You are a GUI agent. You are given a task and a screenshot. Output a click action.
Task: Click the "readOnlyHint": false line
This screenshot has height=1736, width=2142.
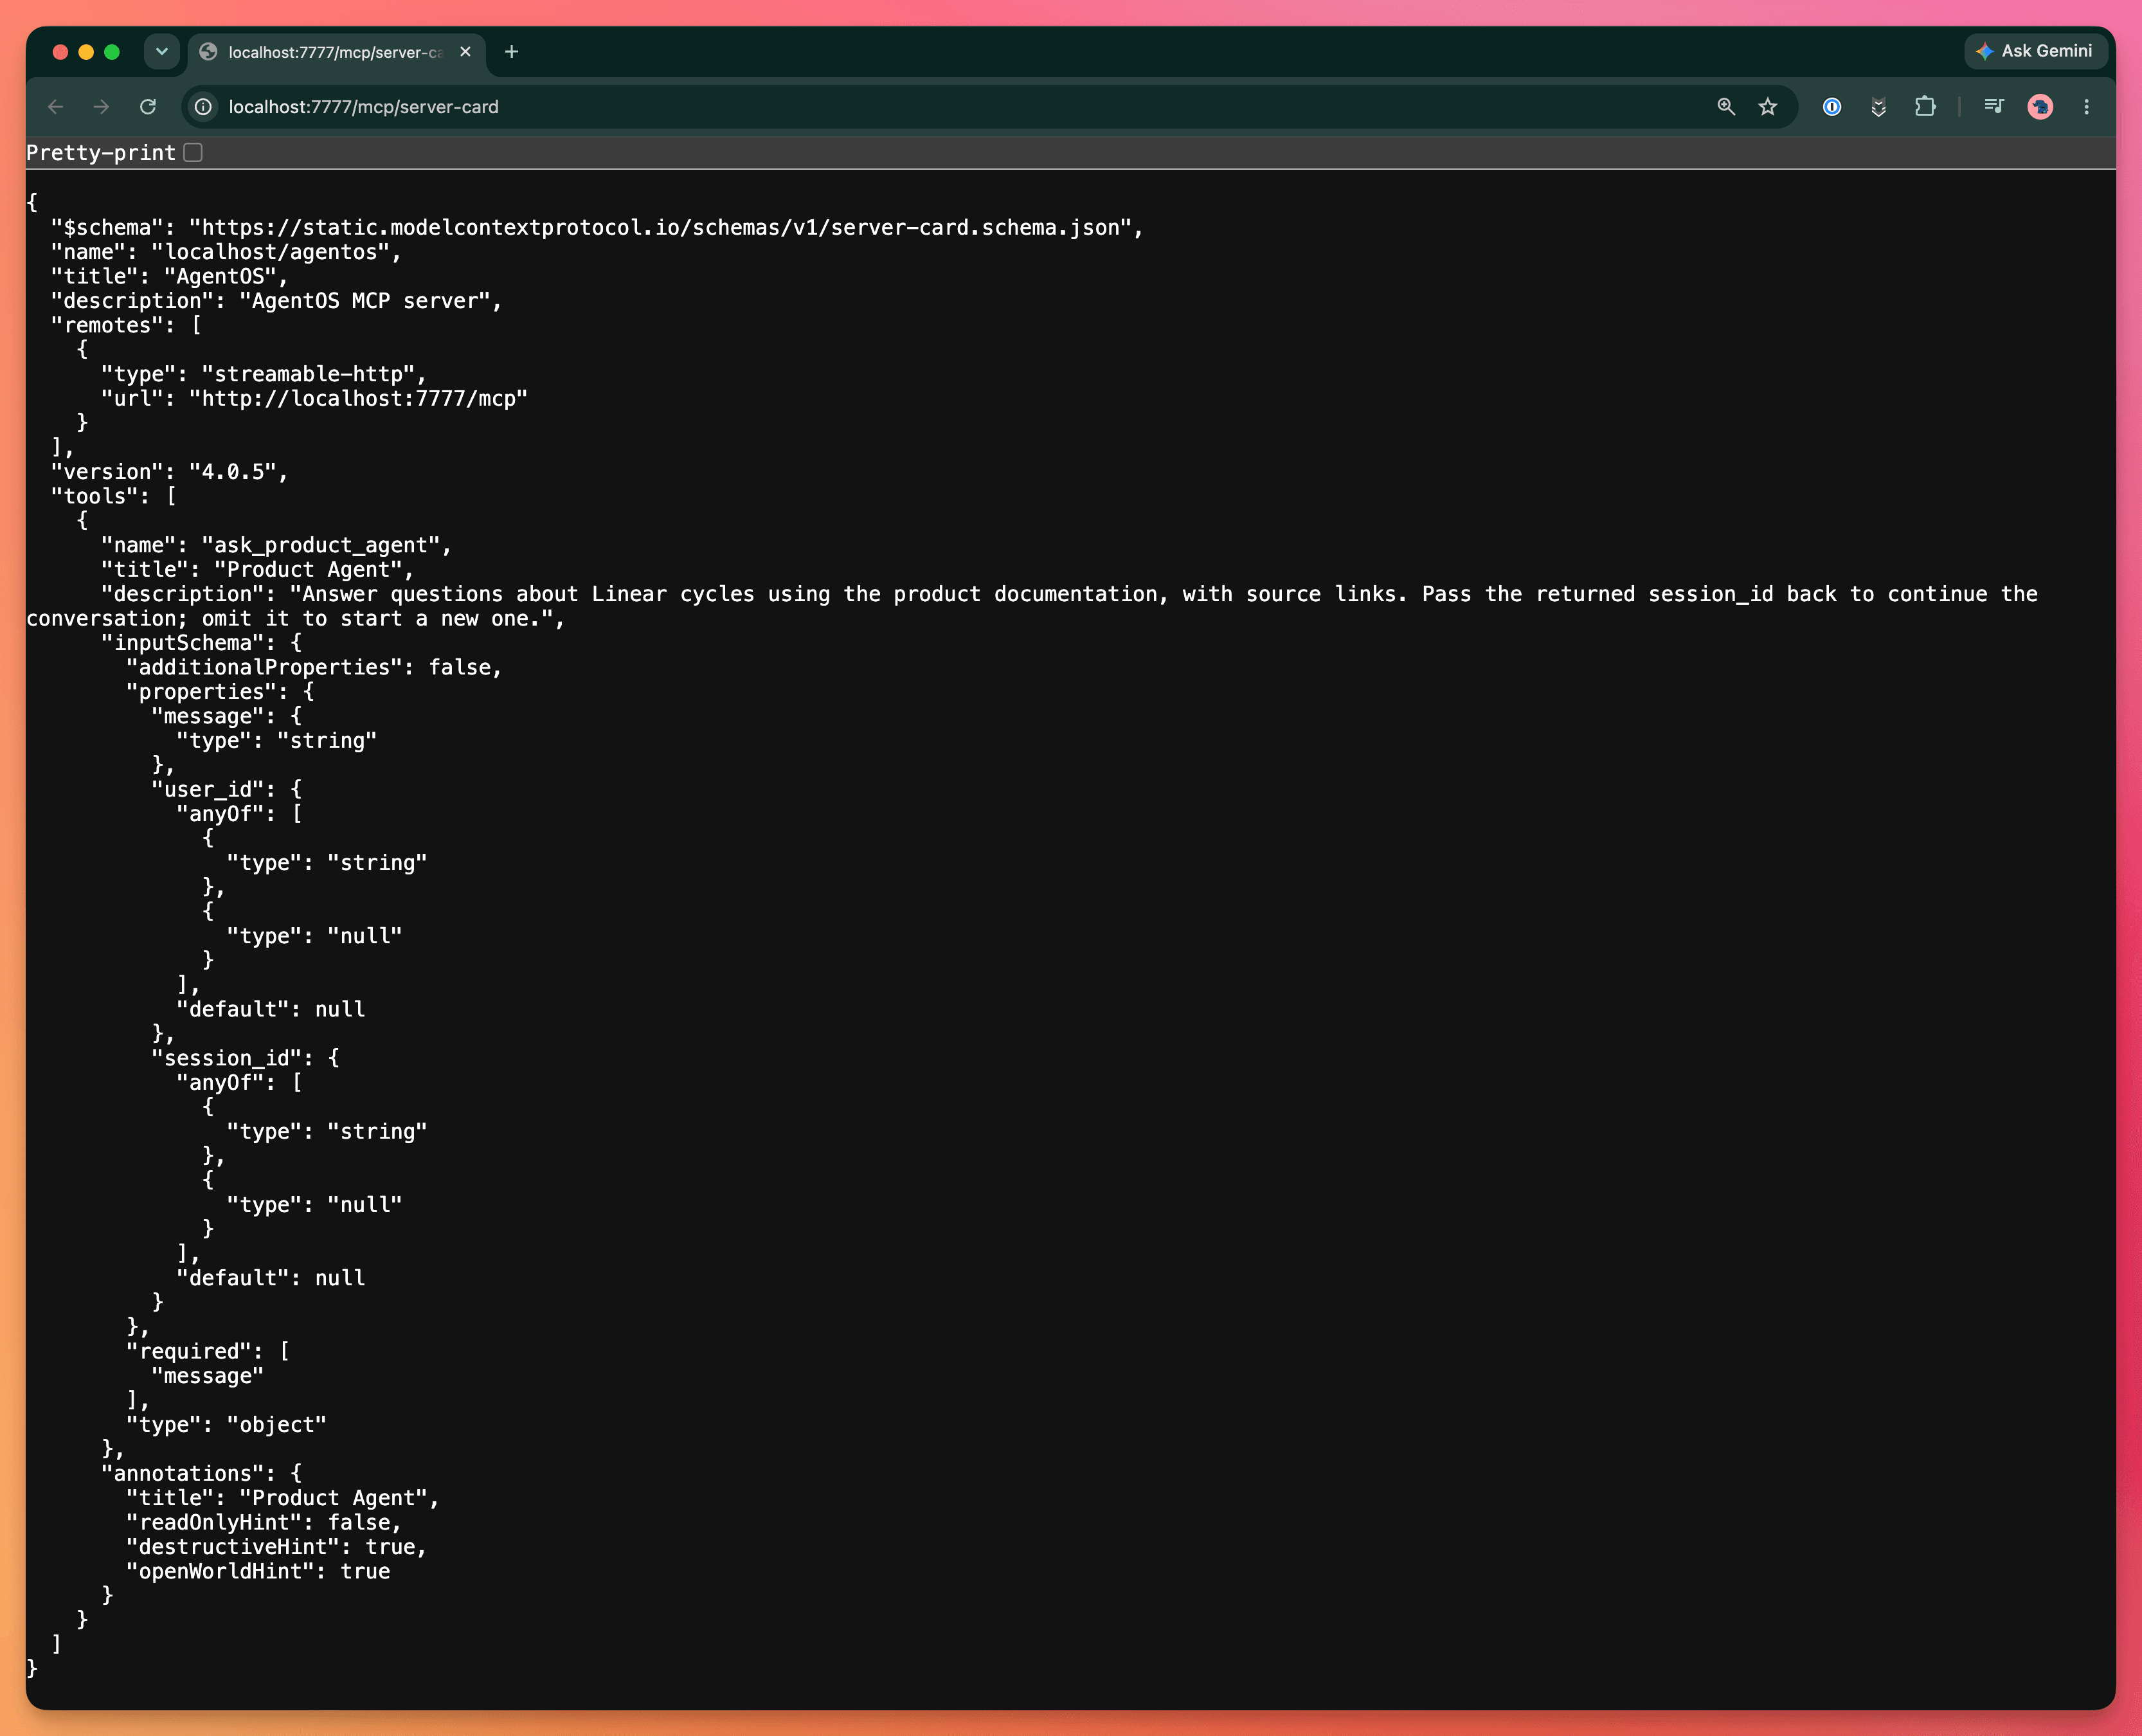(264, 1522)
